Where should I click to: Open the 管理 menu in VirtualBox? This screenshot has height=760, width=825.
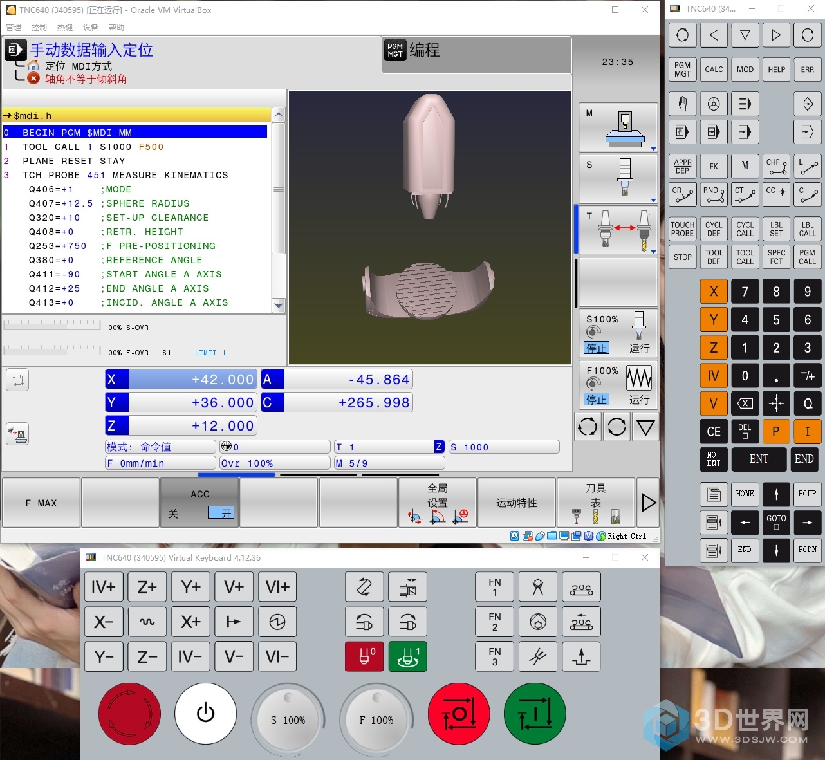point(14,27)
